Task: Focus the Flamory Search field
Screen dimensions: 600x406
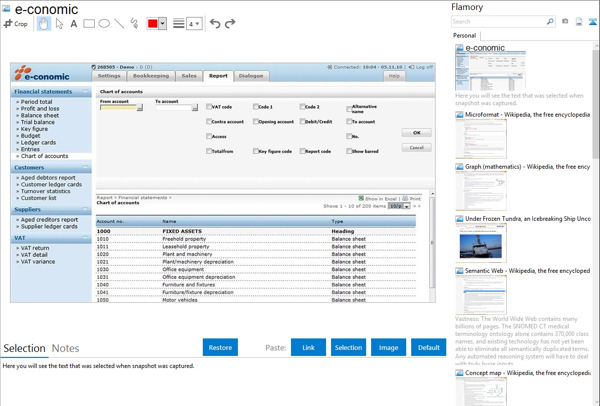Action: pos(499,22)
